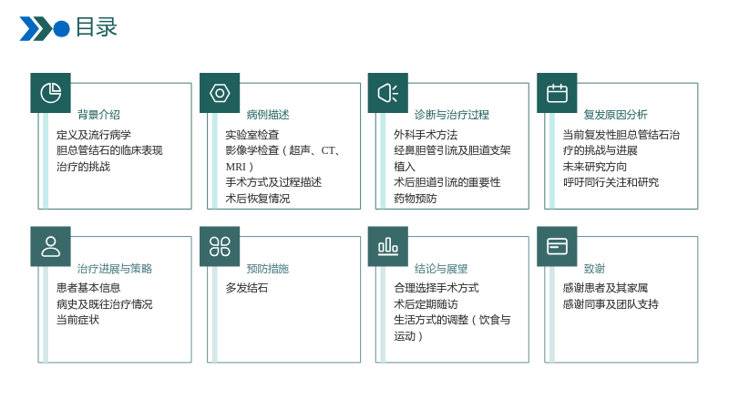
Task: Select the four-circle grid icon for 预防措施
Action: tap(220, 246)
